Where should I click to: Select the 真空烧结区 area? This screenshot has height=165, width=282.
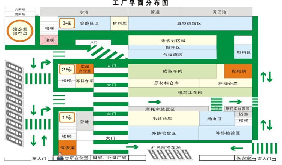coord(189,24)
